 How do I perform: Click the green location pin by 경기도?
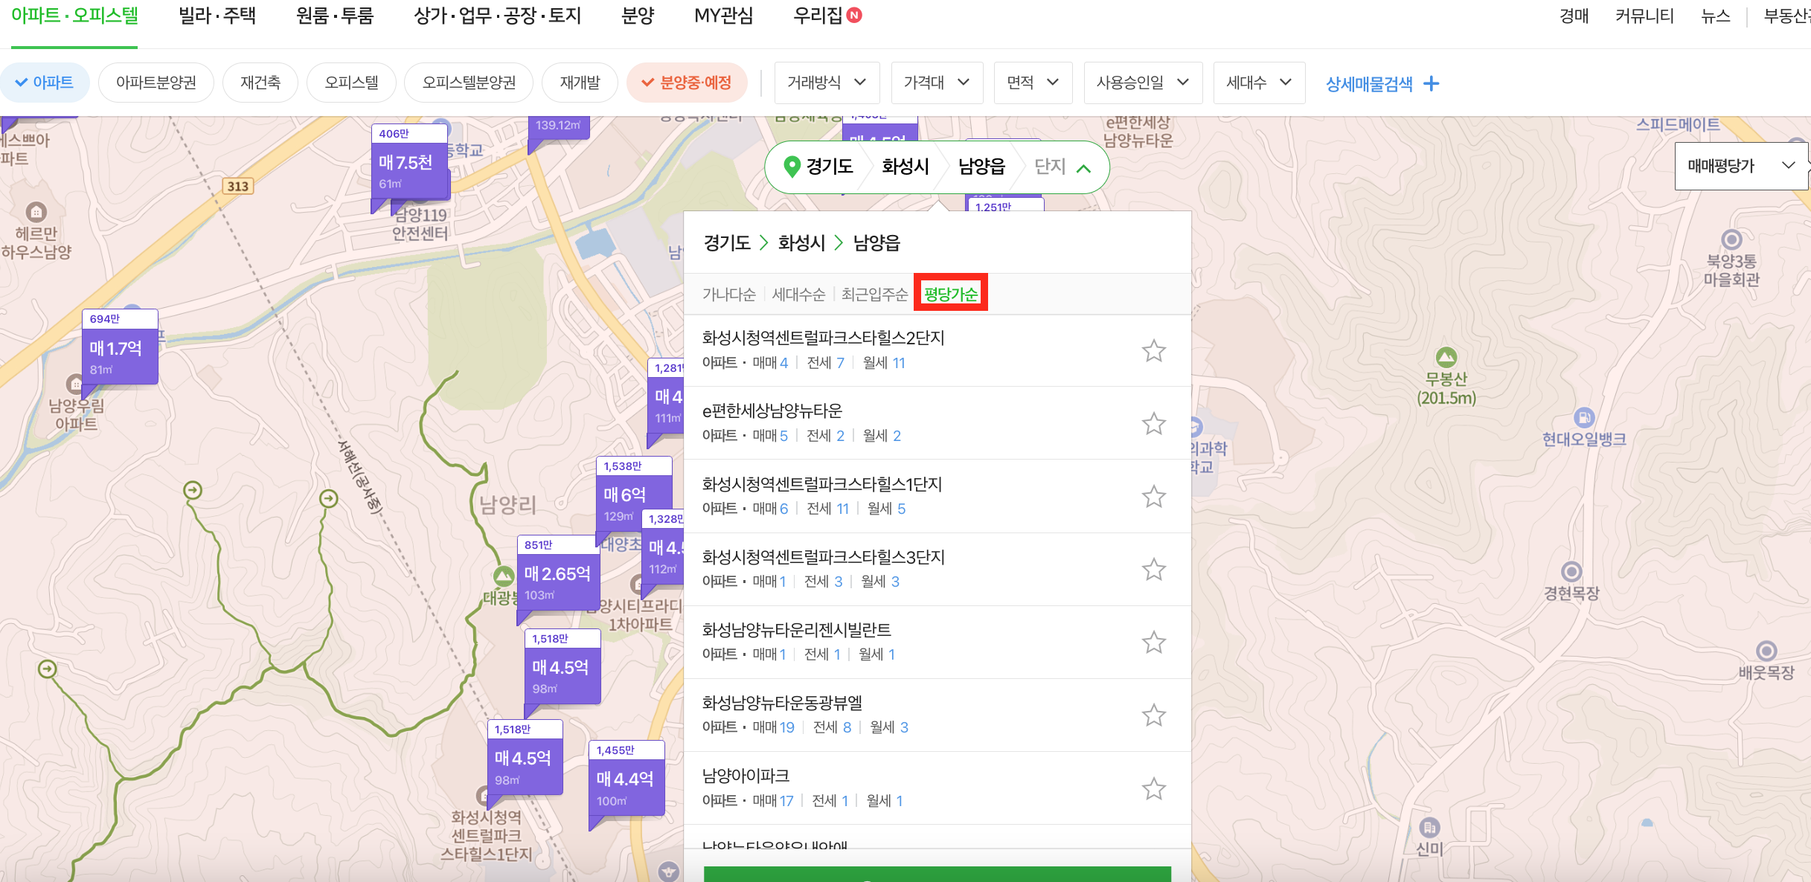[x=792, y=166]
